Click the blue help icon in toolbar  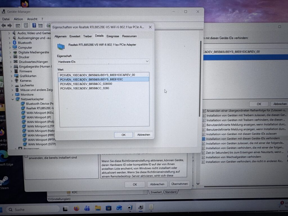click(x=34, y=26)
